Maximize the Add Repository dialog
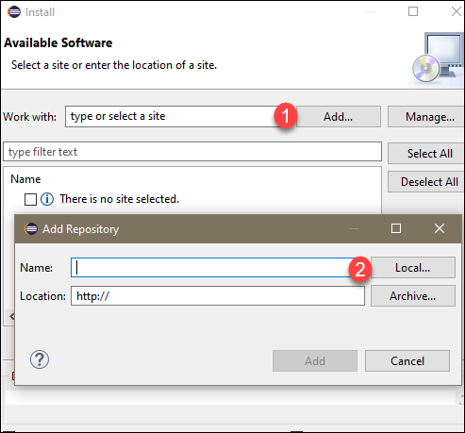 (x=396, y=228)
